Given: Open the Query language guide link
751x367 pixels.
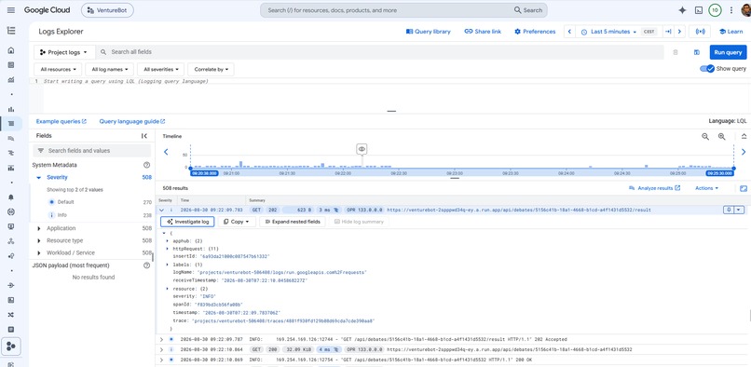Looking at the screenshot, I should [x=132, y=122].
